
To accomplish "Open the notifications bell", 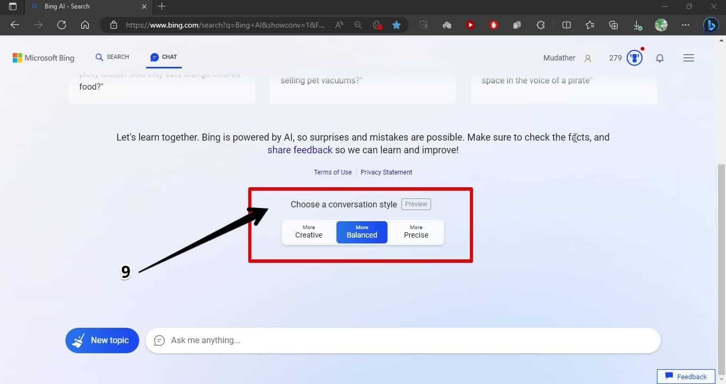I will coord(660,58).
